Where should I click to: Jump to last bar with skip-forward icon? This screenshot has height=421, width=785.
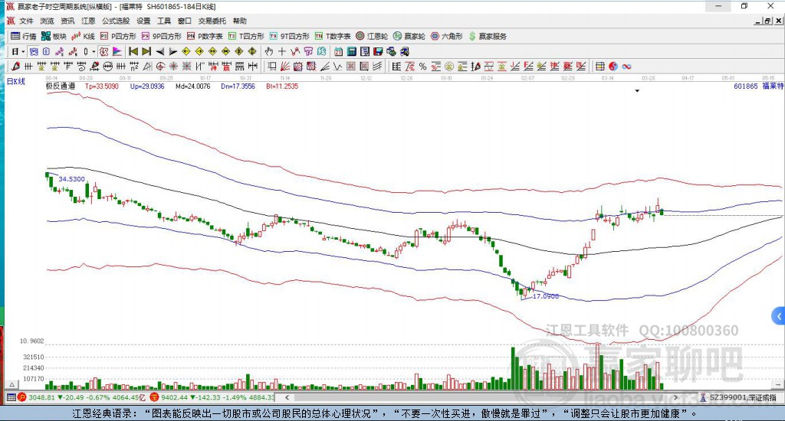point(146,51)
